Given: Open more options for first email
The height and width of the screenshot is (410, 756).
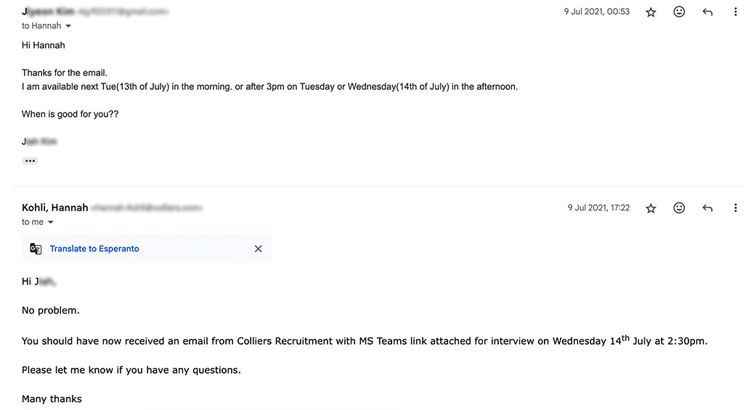Looking at the screenshot, I should click(735, 12).
